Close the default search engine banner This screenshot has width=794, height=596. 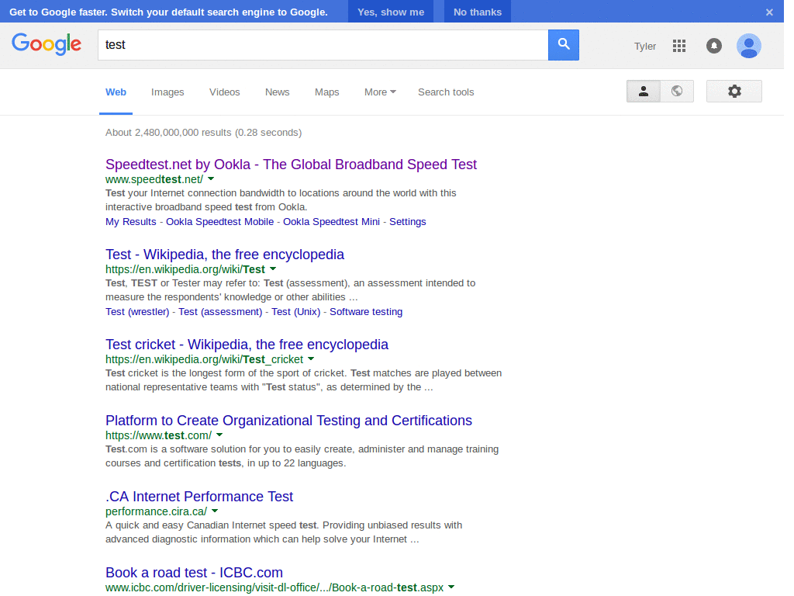769,12
